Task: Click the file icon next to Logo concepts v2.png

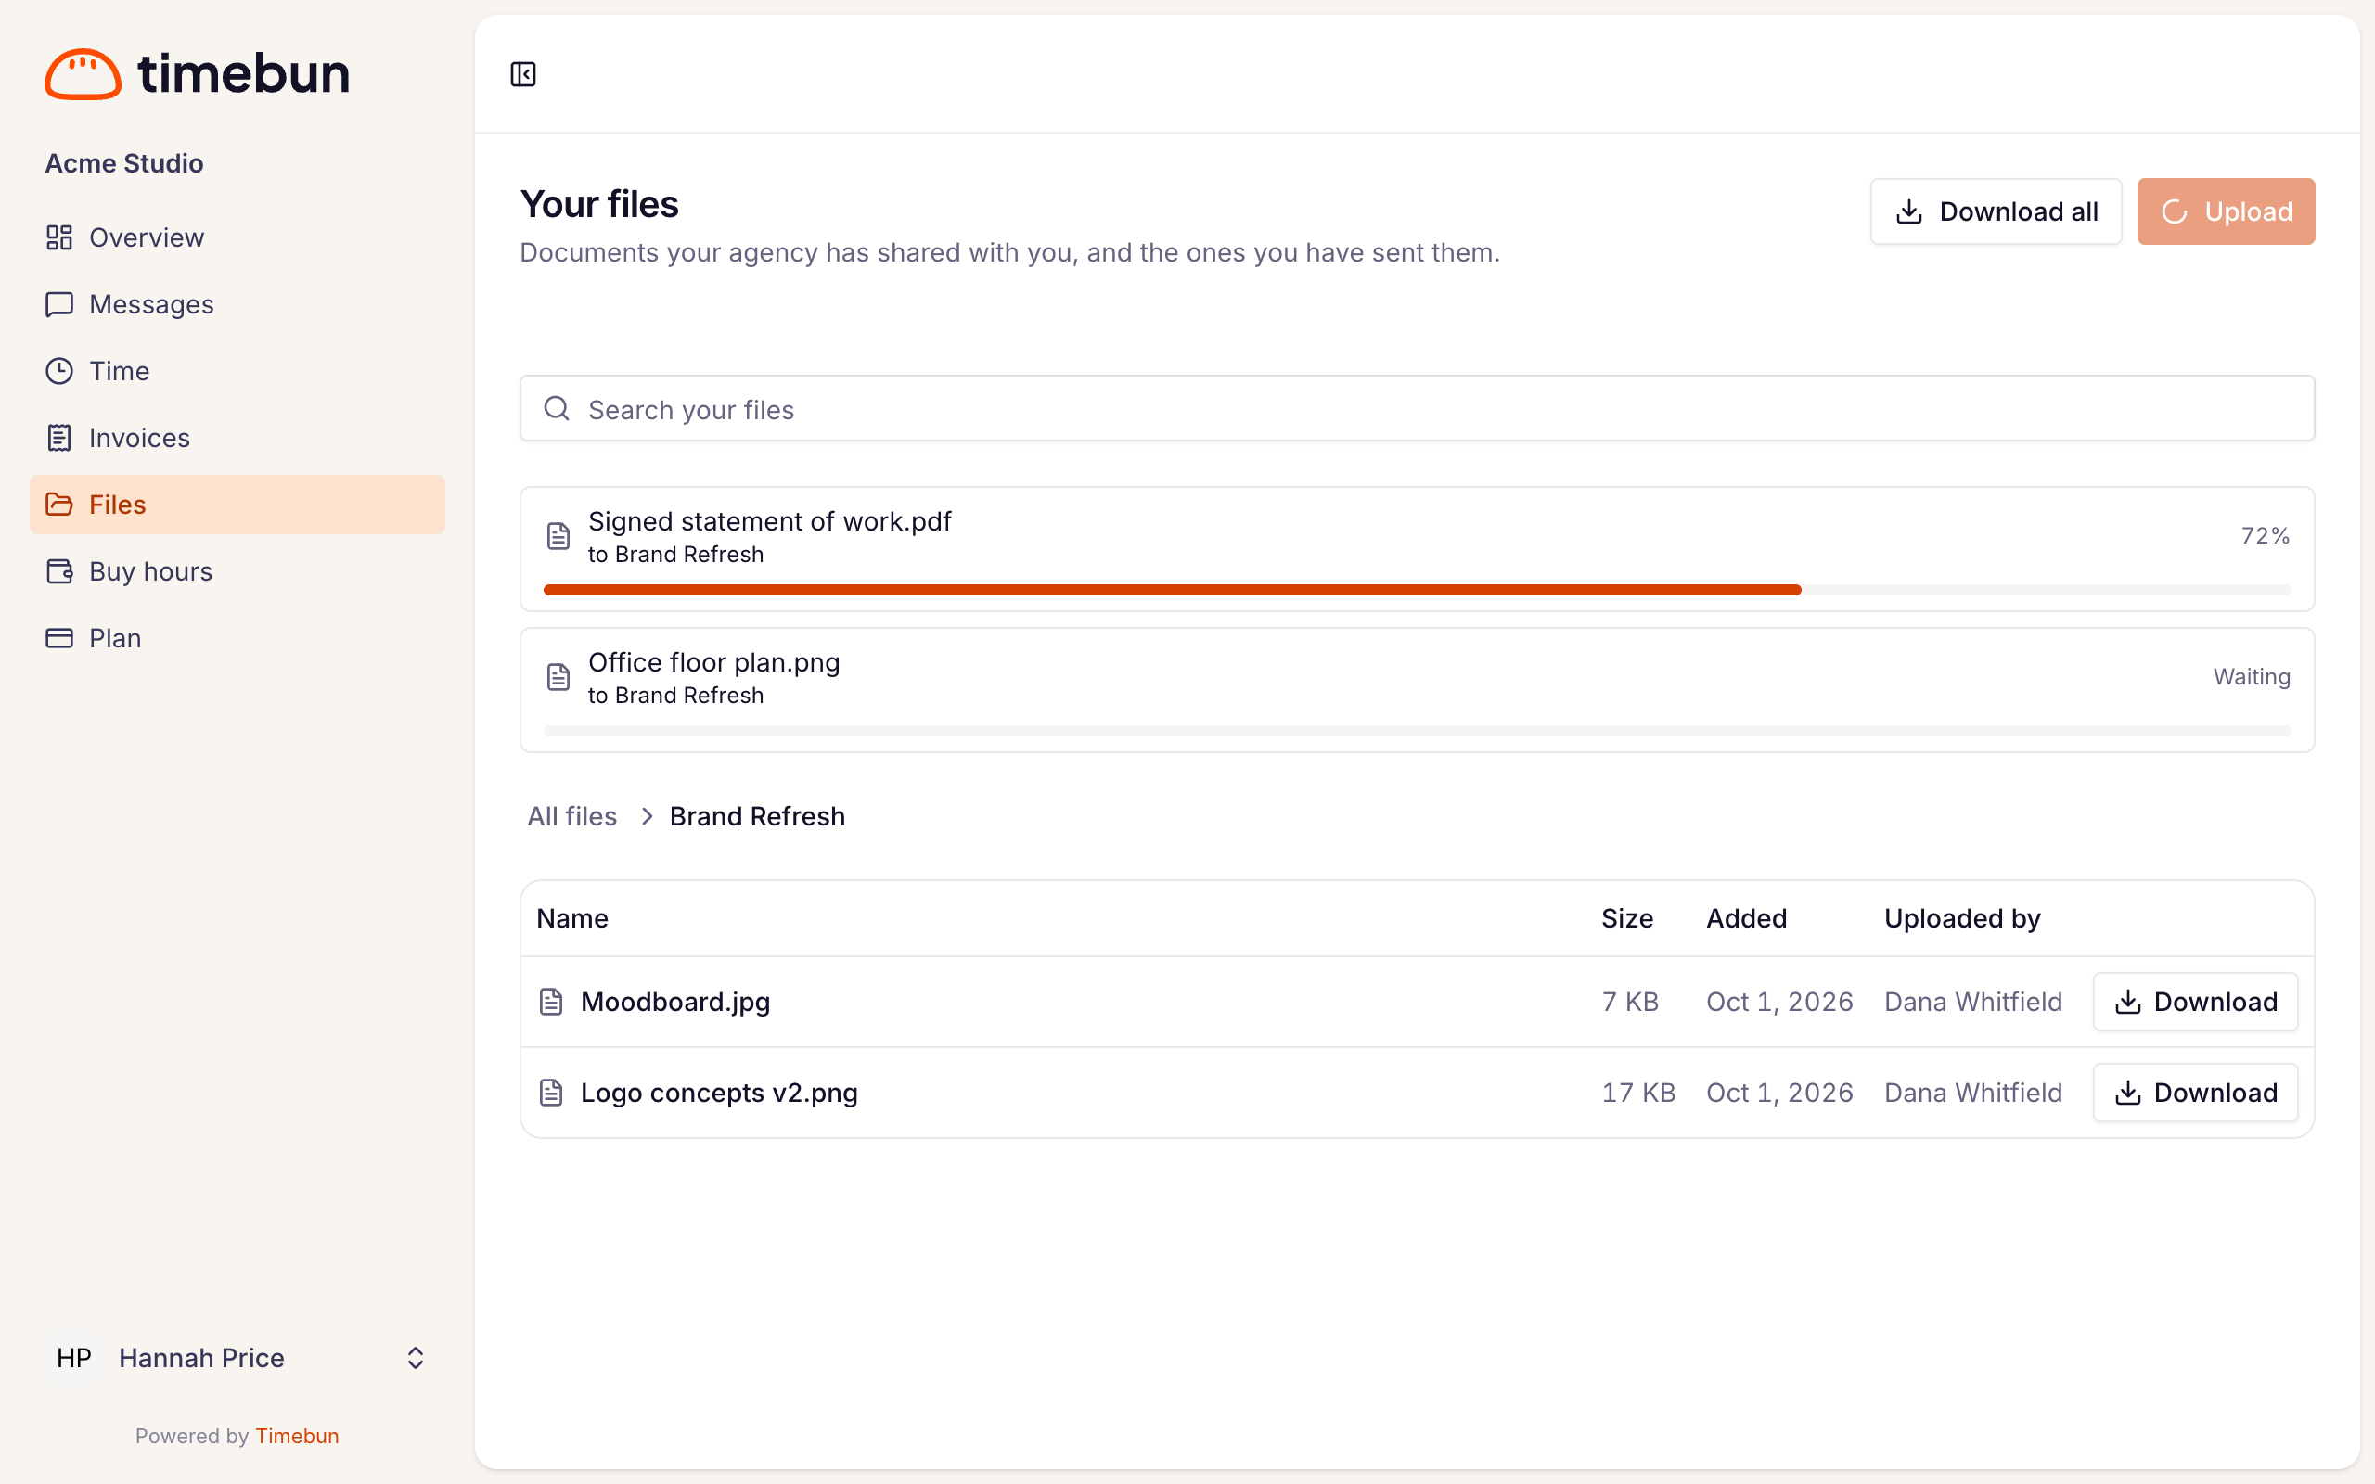Action: 552,1093
